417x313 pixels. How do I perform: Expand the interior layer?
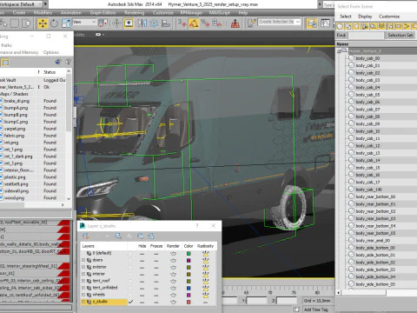(83, 274)
